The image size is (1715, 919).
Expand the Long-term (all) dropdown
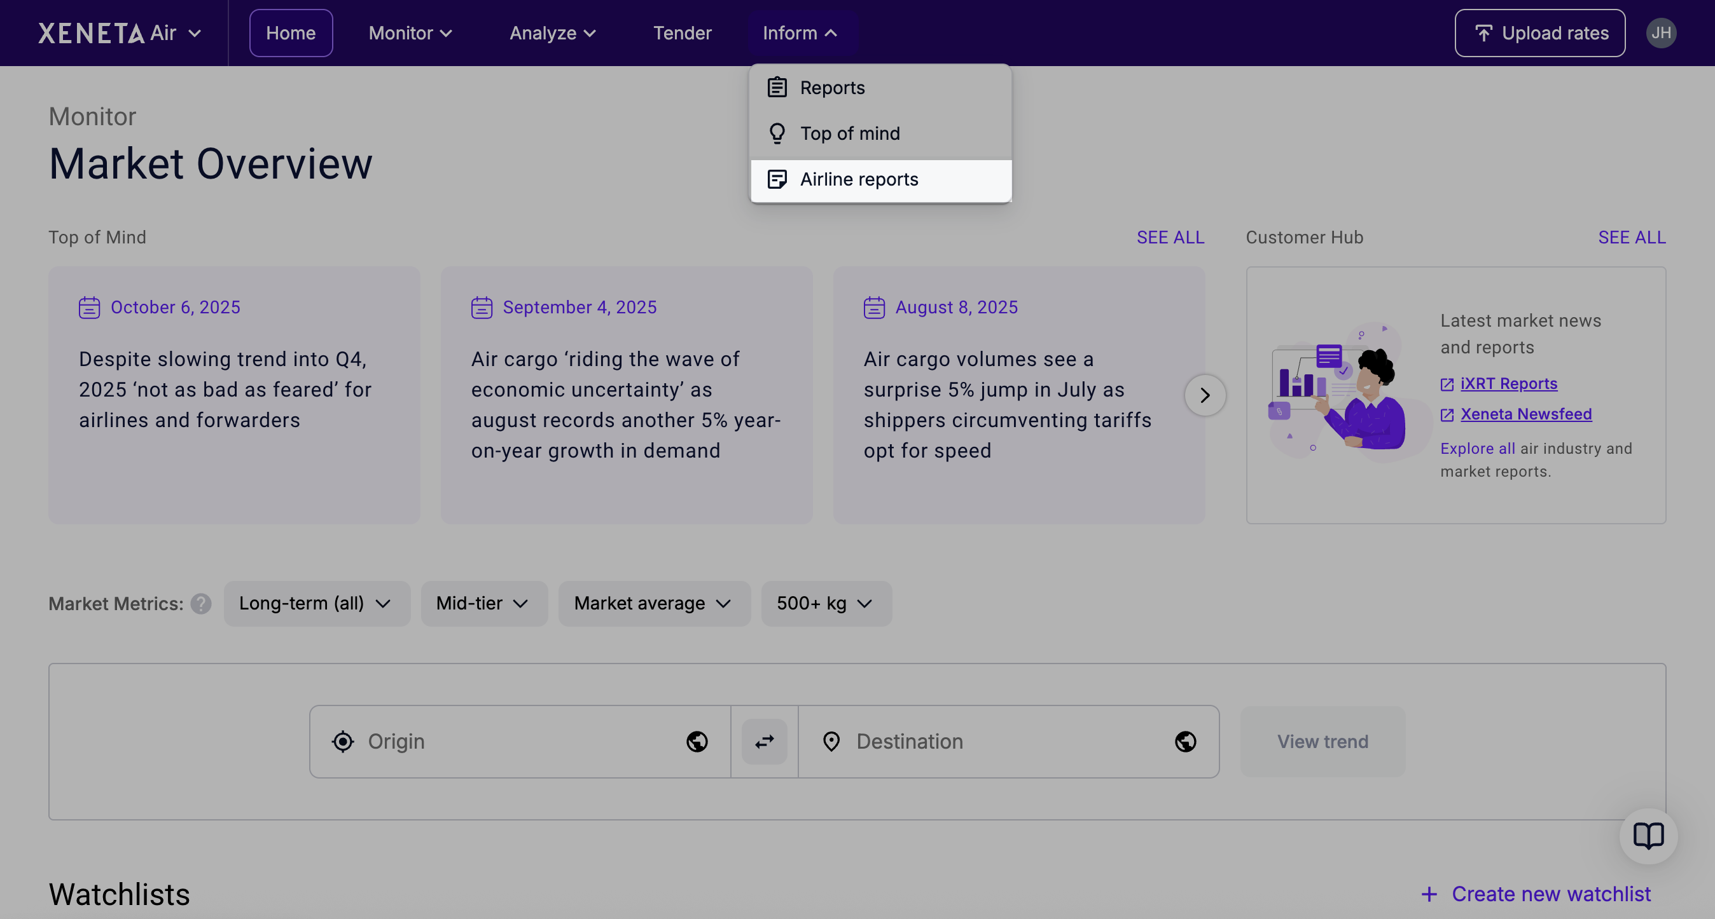click(316, 604)
